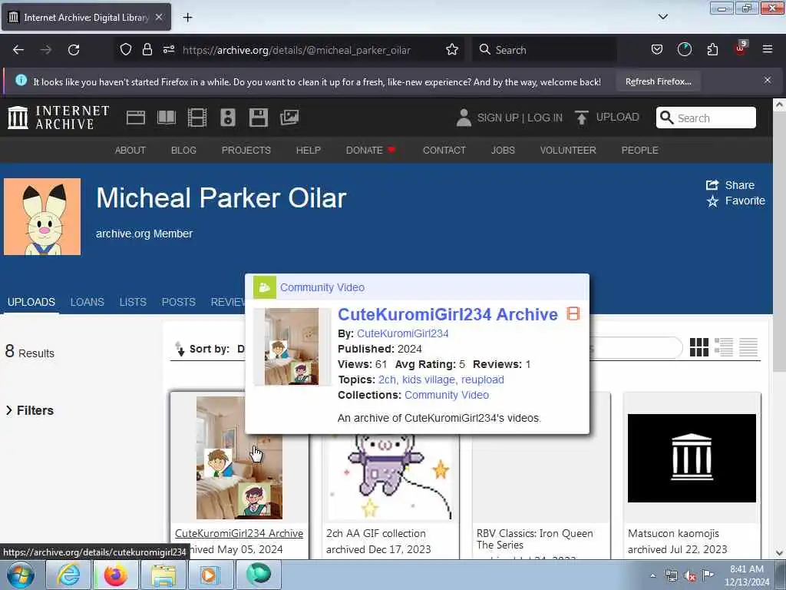The height and width of the screenshot is (590, 786).
Task: Open Firefox hamburger application menu
Action: click(x=768, y=50)
